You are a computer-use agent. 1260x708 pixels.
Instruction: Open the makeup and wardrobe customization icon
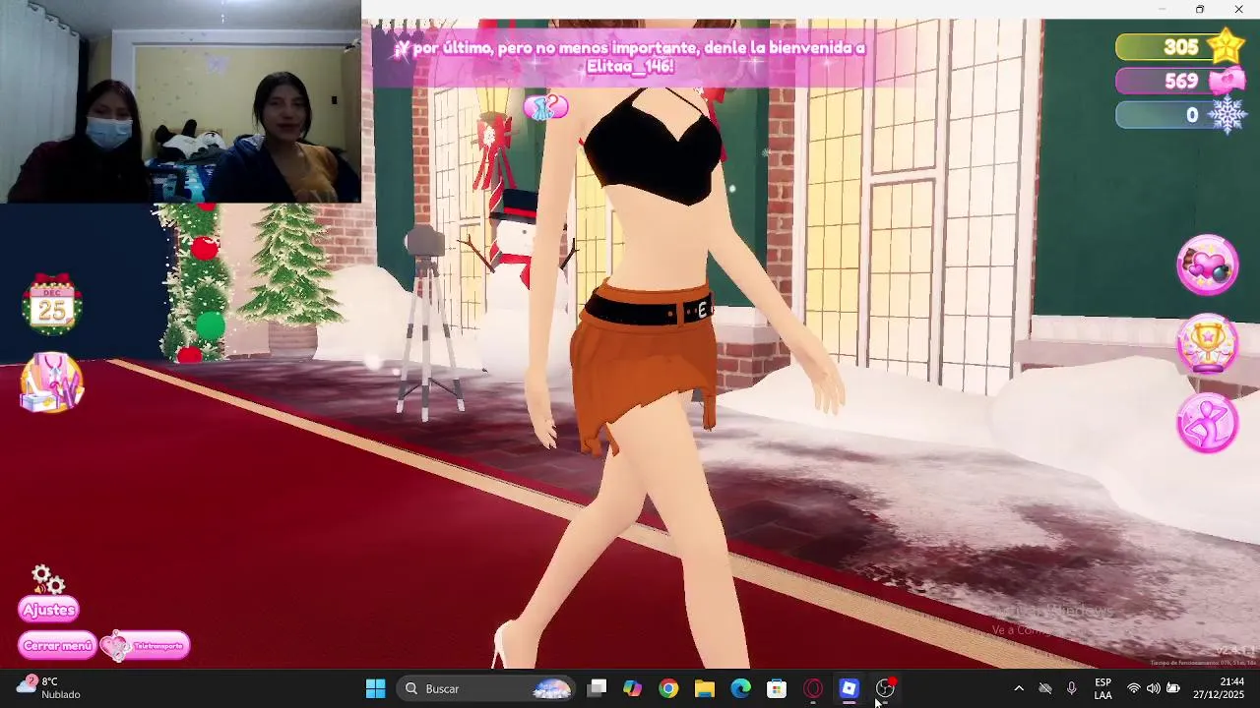(51, 383)
